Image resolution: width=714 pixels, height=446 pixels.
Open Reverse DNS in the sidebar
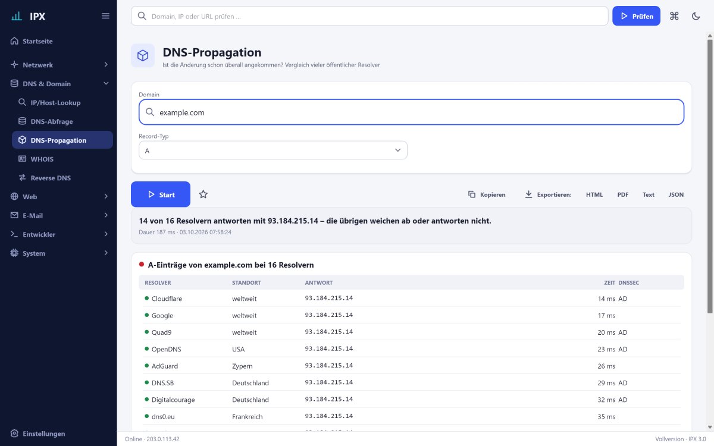click(x=62, y=178)
